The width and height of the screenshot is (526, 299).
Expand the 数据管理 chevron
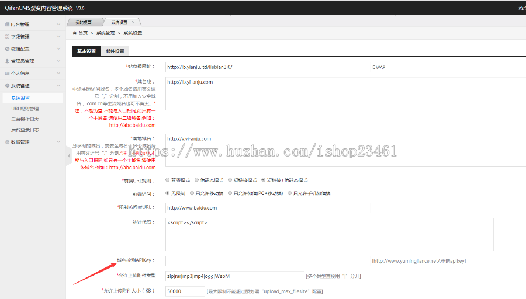(58, 142)
